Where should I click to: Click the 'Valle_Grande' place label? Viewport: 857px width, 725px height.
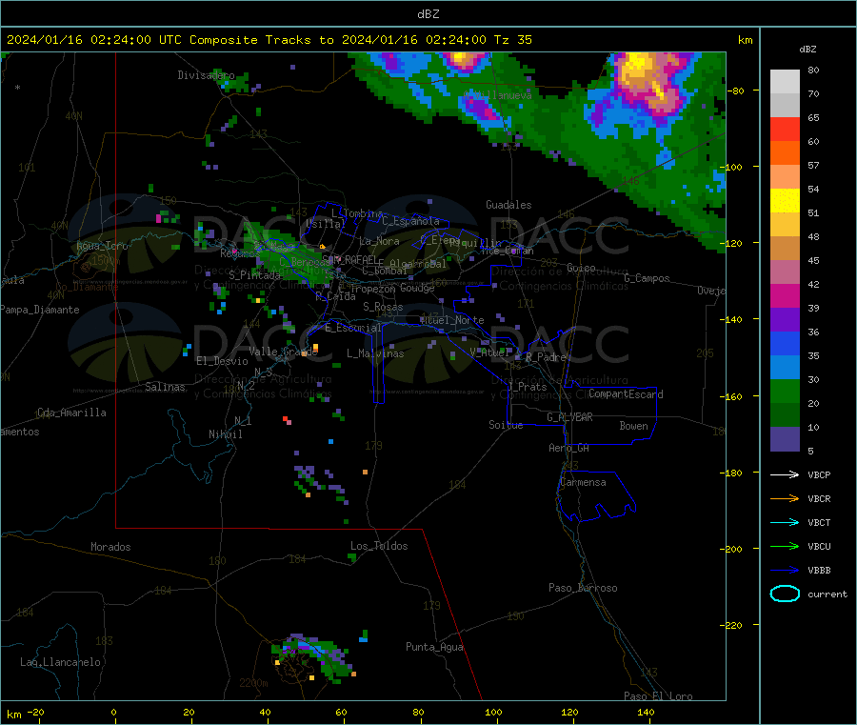click(283, 352)
